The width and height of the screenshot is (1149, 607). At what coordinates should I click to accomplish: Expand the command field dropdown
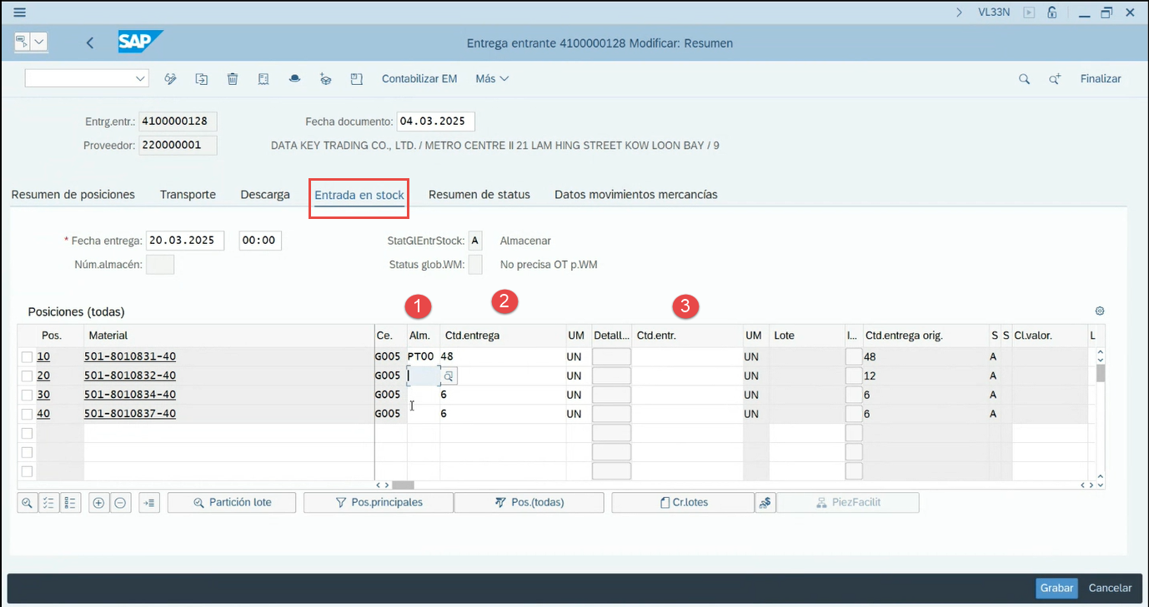coord(140,79)
